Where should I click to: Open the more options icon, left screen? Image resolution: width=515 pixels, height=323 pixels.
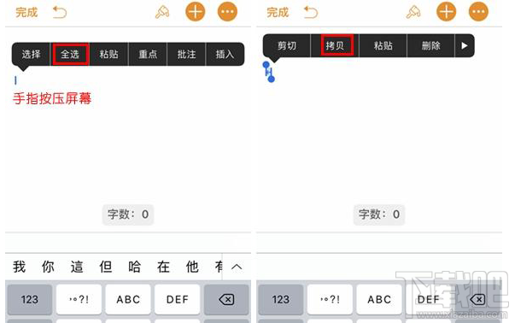coord(227,12)
